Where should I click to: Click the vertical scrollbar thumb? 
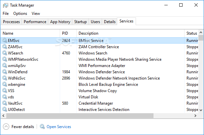(x=201, y=38)
